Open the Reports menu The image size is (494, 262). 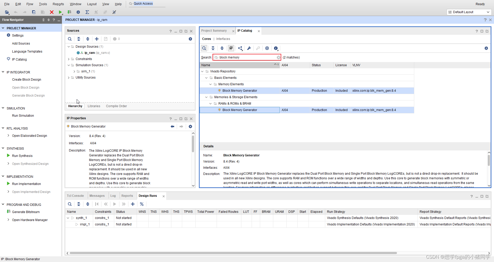[58, 4]
